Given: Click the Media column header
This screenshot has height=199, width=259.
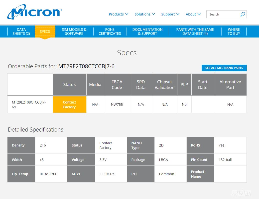Looking at the screenshot, I should click(95, 84).
